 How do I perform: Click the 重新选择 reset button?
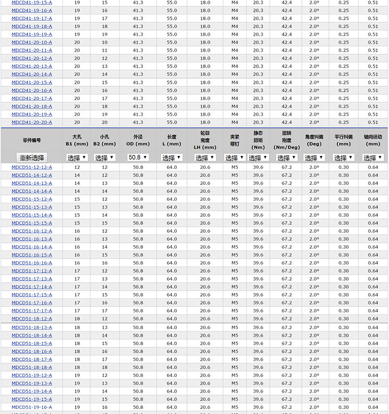tap(32, 158)
